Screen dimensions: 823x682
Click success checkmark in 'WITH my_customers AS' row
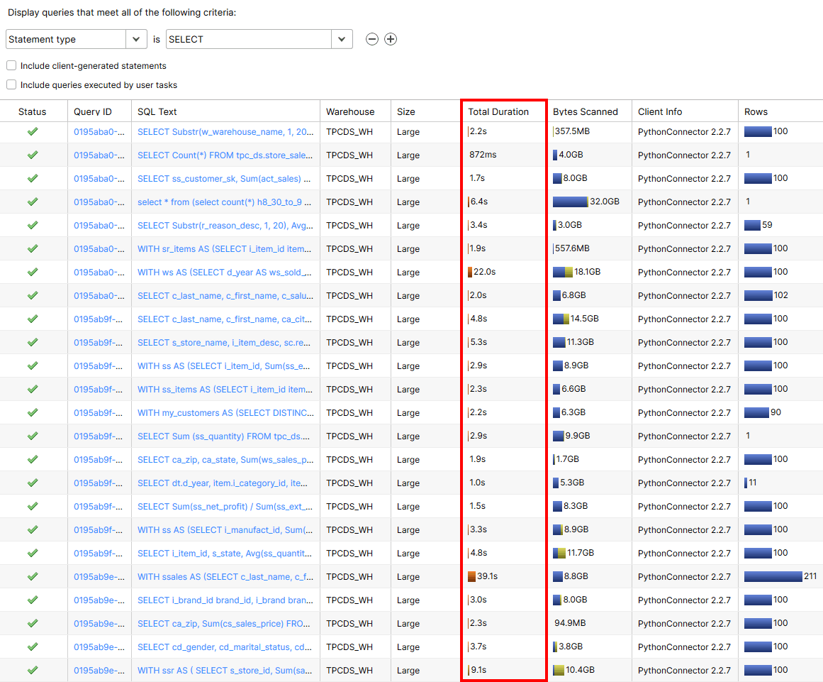point(33,412)
